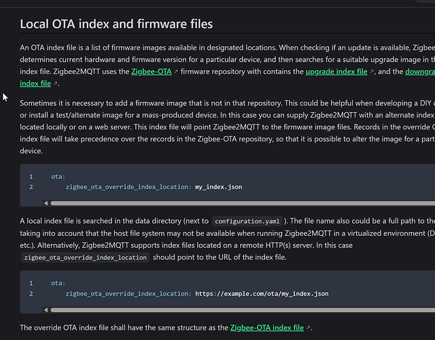Viewport: 435px width, 340px height.
Task: Click external-link icon after upgrade index file
Action: point(372,72)
